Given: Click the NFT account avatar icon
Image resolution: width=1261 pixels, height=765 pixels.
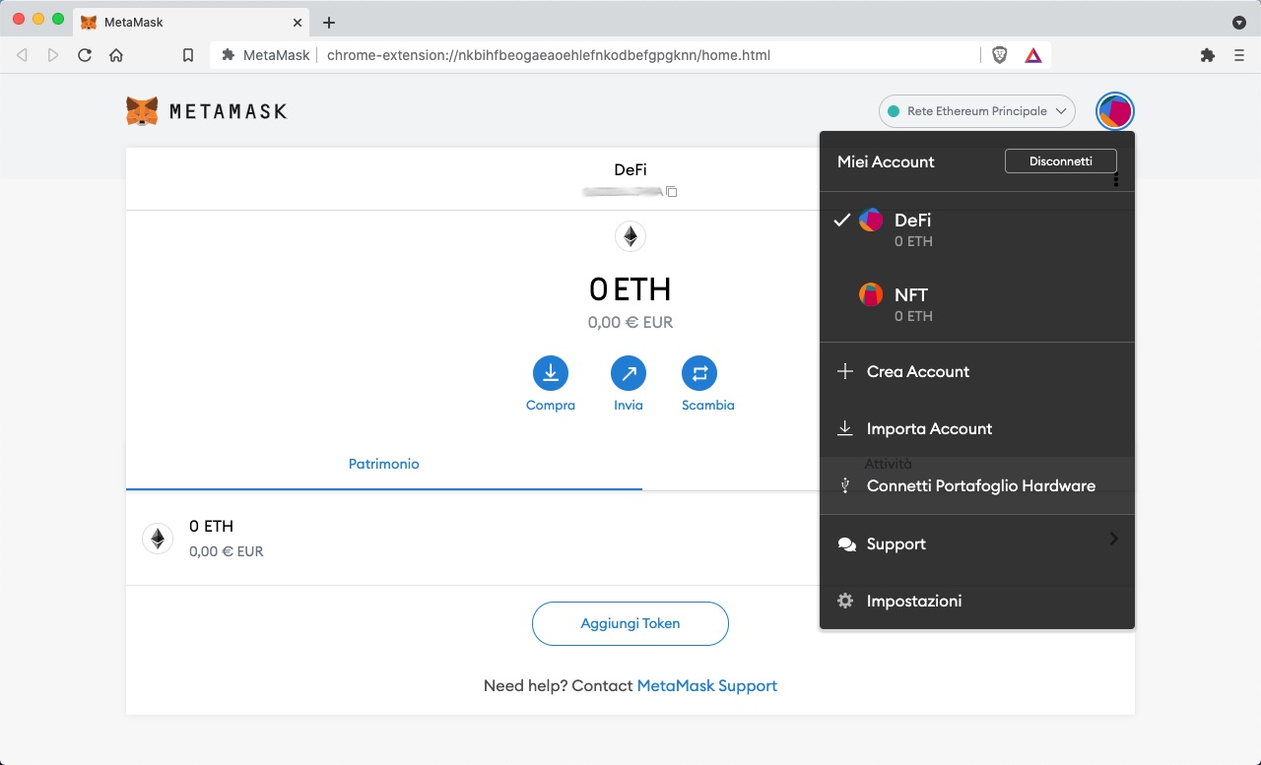Looking at the screenshot, I should [x=871, y=294].
